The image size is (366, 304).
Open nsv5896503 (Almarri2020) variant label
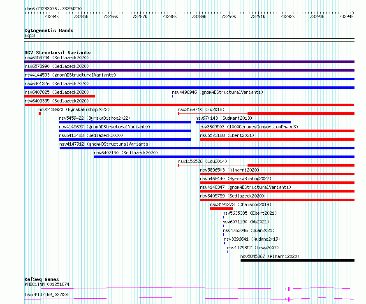(x=229, y=170)
